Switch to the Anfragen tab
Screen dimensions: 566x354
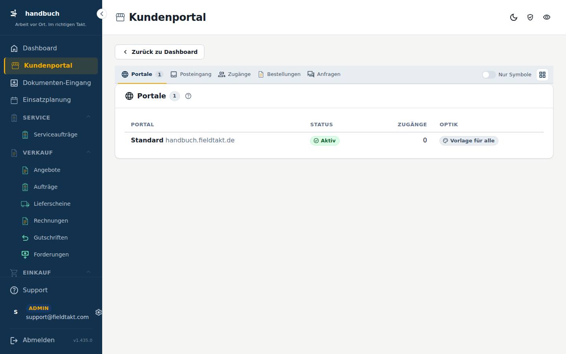click(x=324, y=74)
